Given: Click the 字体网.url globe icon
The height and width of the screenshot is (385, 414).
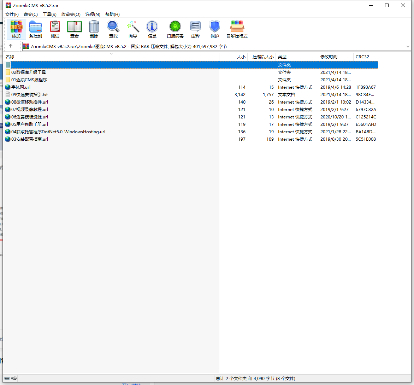Looking at the screenshot, I should coord(8,87).
